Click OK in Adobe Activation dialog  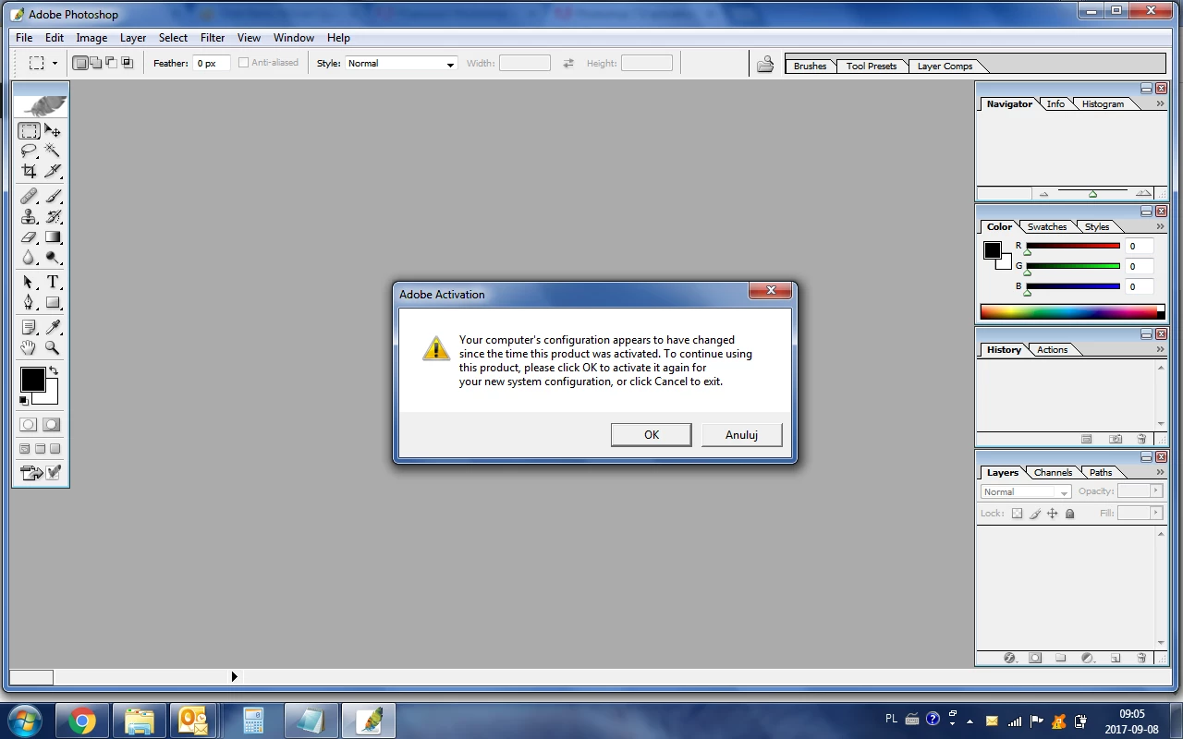(652, 434)
